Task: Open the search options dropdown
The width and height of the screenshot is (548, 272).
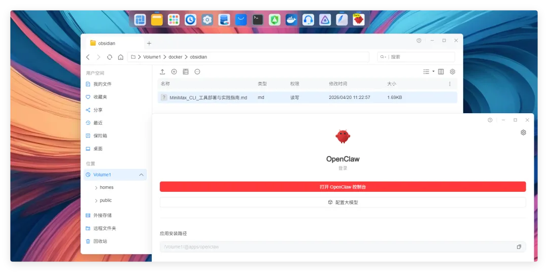Action: click(384, 57)
